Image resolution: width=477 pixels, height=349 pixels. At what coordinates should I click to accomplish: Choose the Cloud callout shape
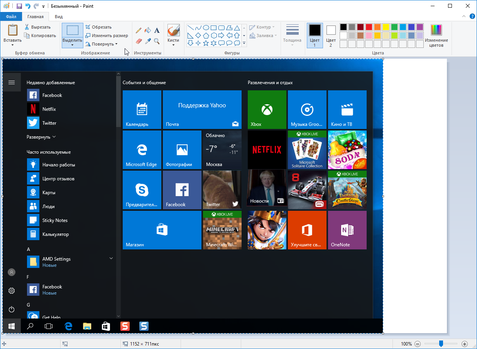[237, 43]
